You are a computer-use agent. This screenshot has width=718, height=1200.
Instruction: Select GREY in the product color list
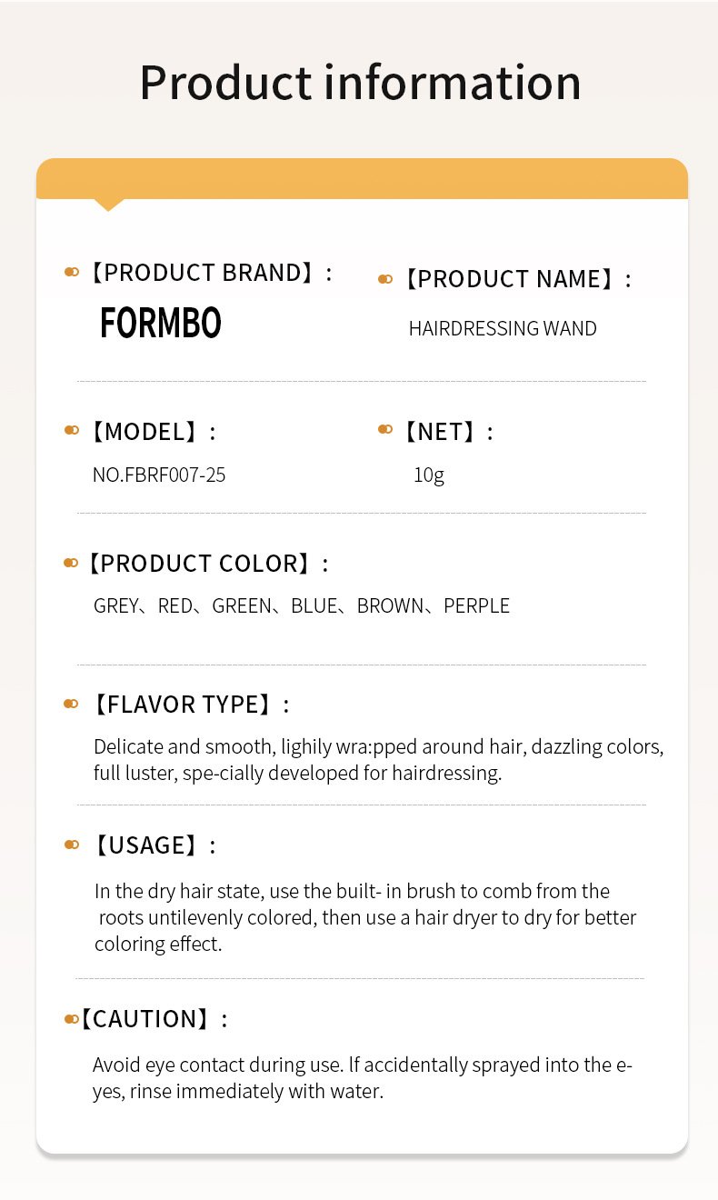coord(116,605)
